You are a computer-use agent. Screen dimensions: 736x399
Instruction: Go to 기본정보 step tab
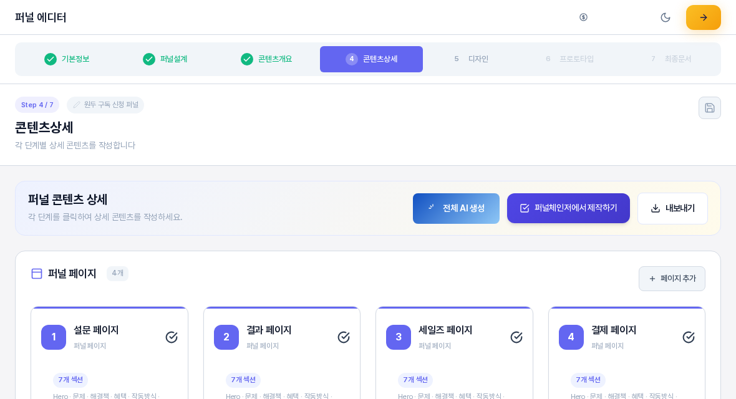click(67, 59)
